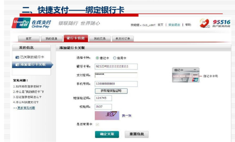Switch to the 银行卡信息 tab
The width and height of the screenshot is (235, 142).
[76, 38]
